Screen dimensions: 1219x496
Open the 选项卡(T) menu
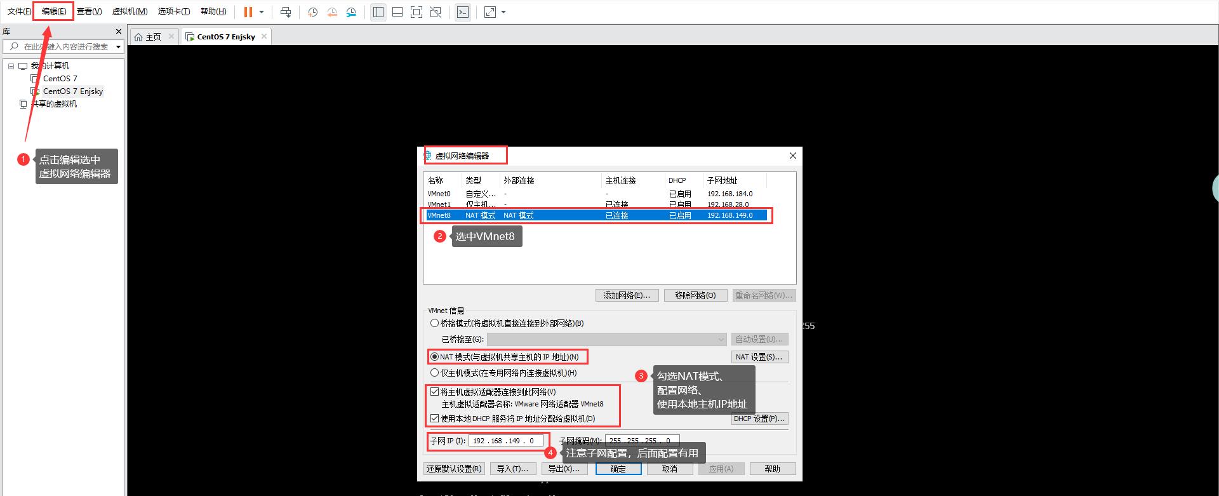tap(174, 11)
